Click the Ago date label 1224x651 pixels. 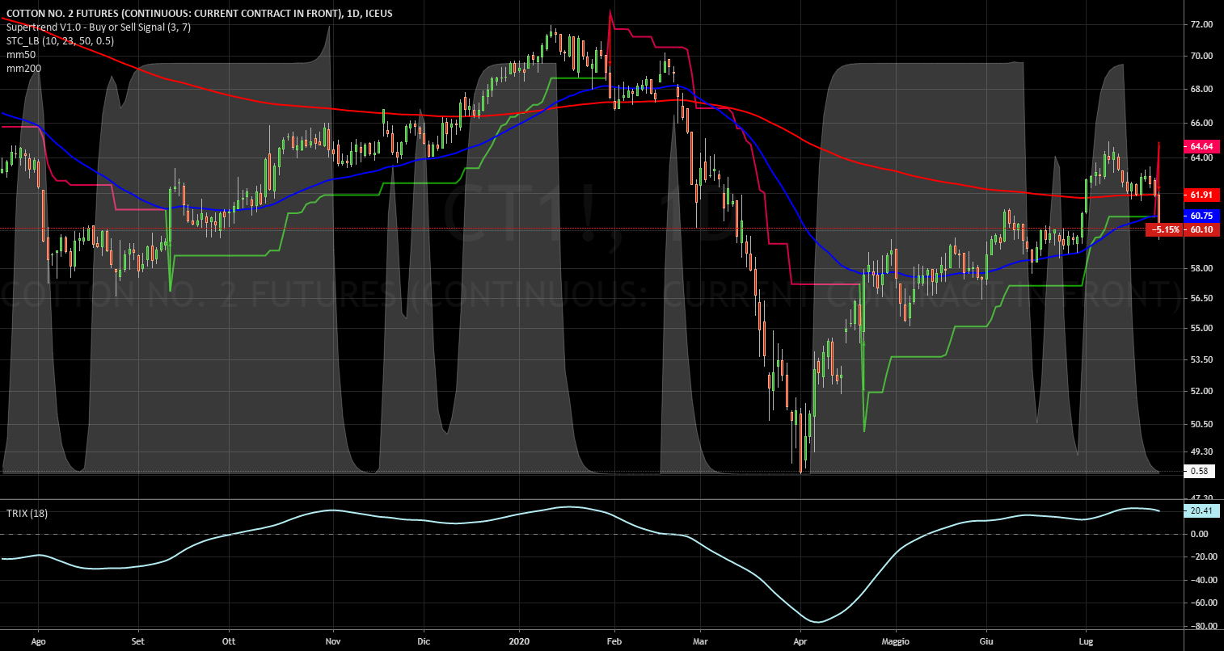(x=38, y=642)
